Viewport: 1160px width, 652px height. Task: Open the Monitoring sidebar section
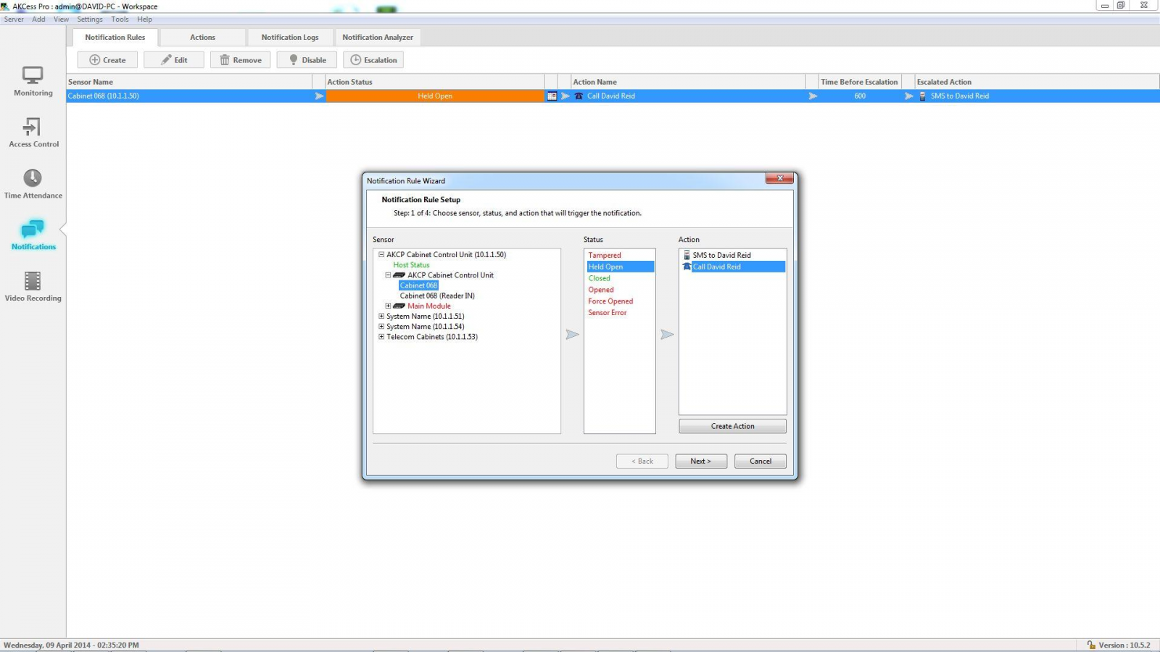tap(33, 80)
